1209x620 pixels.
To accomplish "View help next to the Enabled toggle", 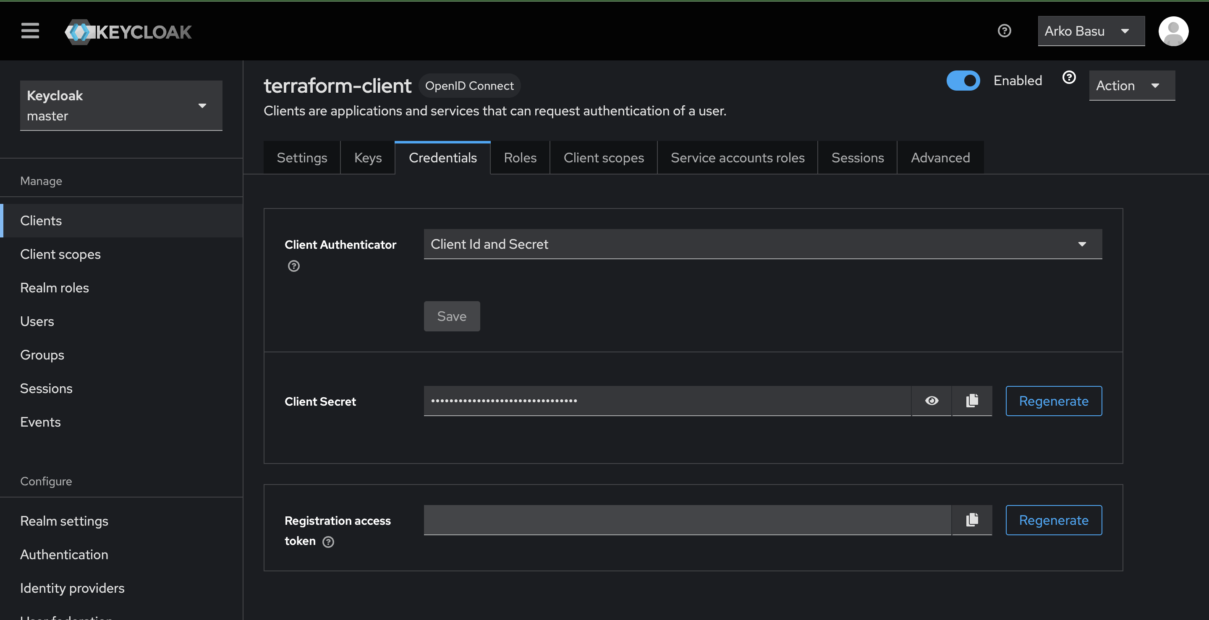I will [x=1069, y=77].
